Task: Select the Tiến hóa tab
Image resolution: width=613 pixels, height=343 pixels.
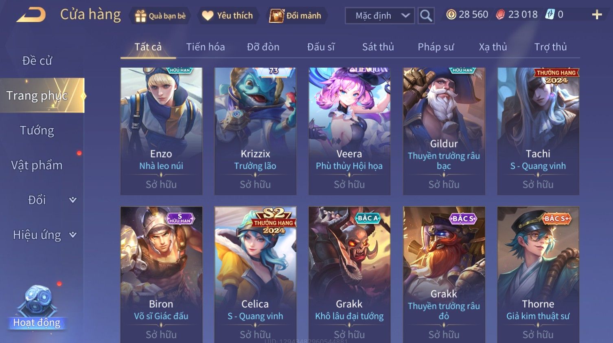Action: [x=206, y=47]
